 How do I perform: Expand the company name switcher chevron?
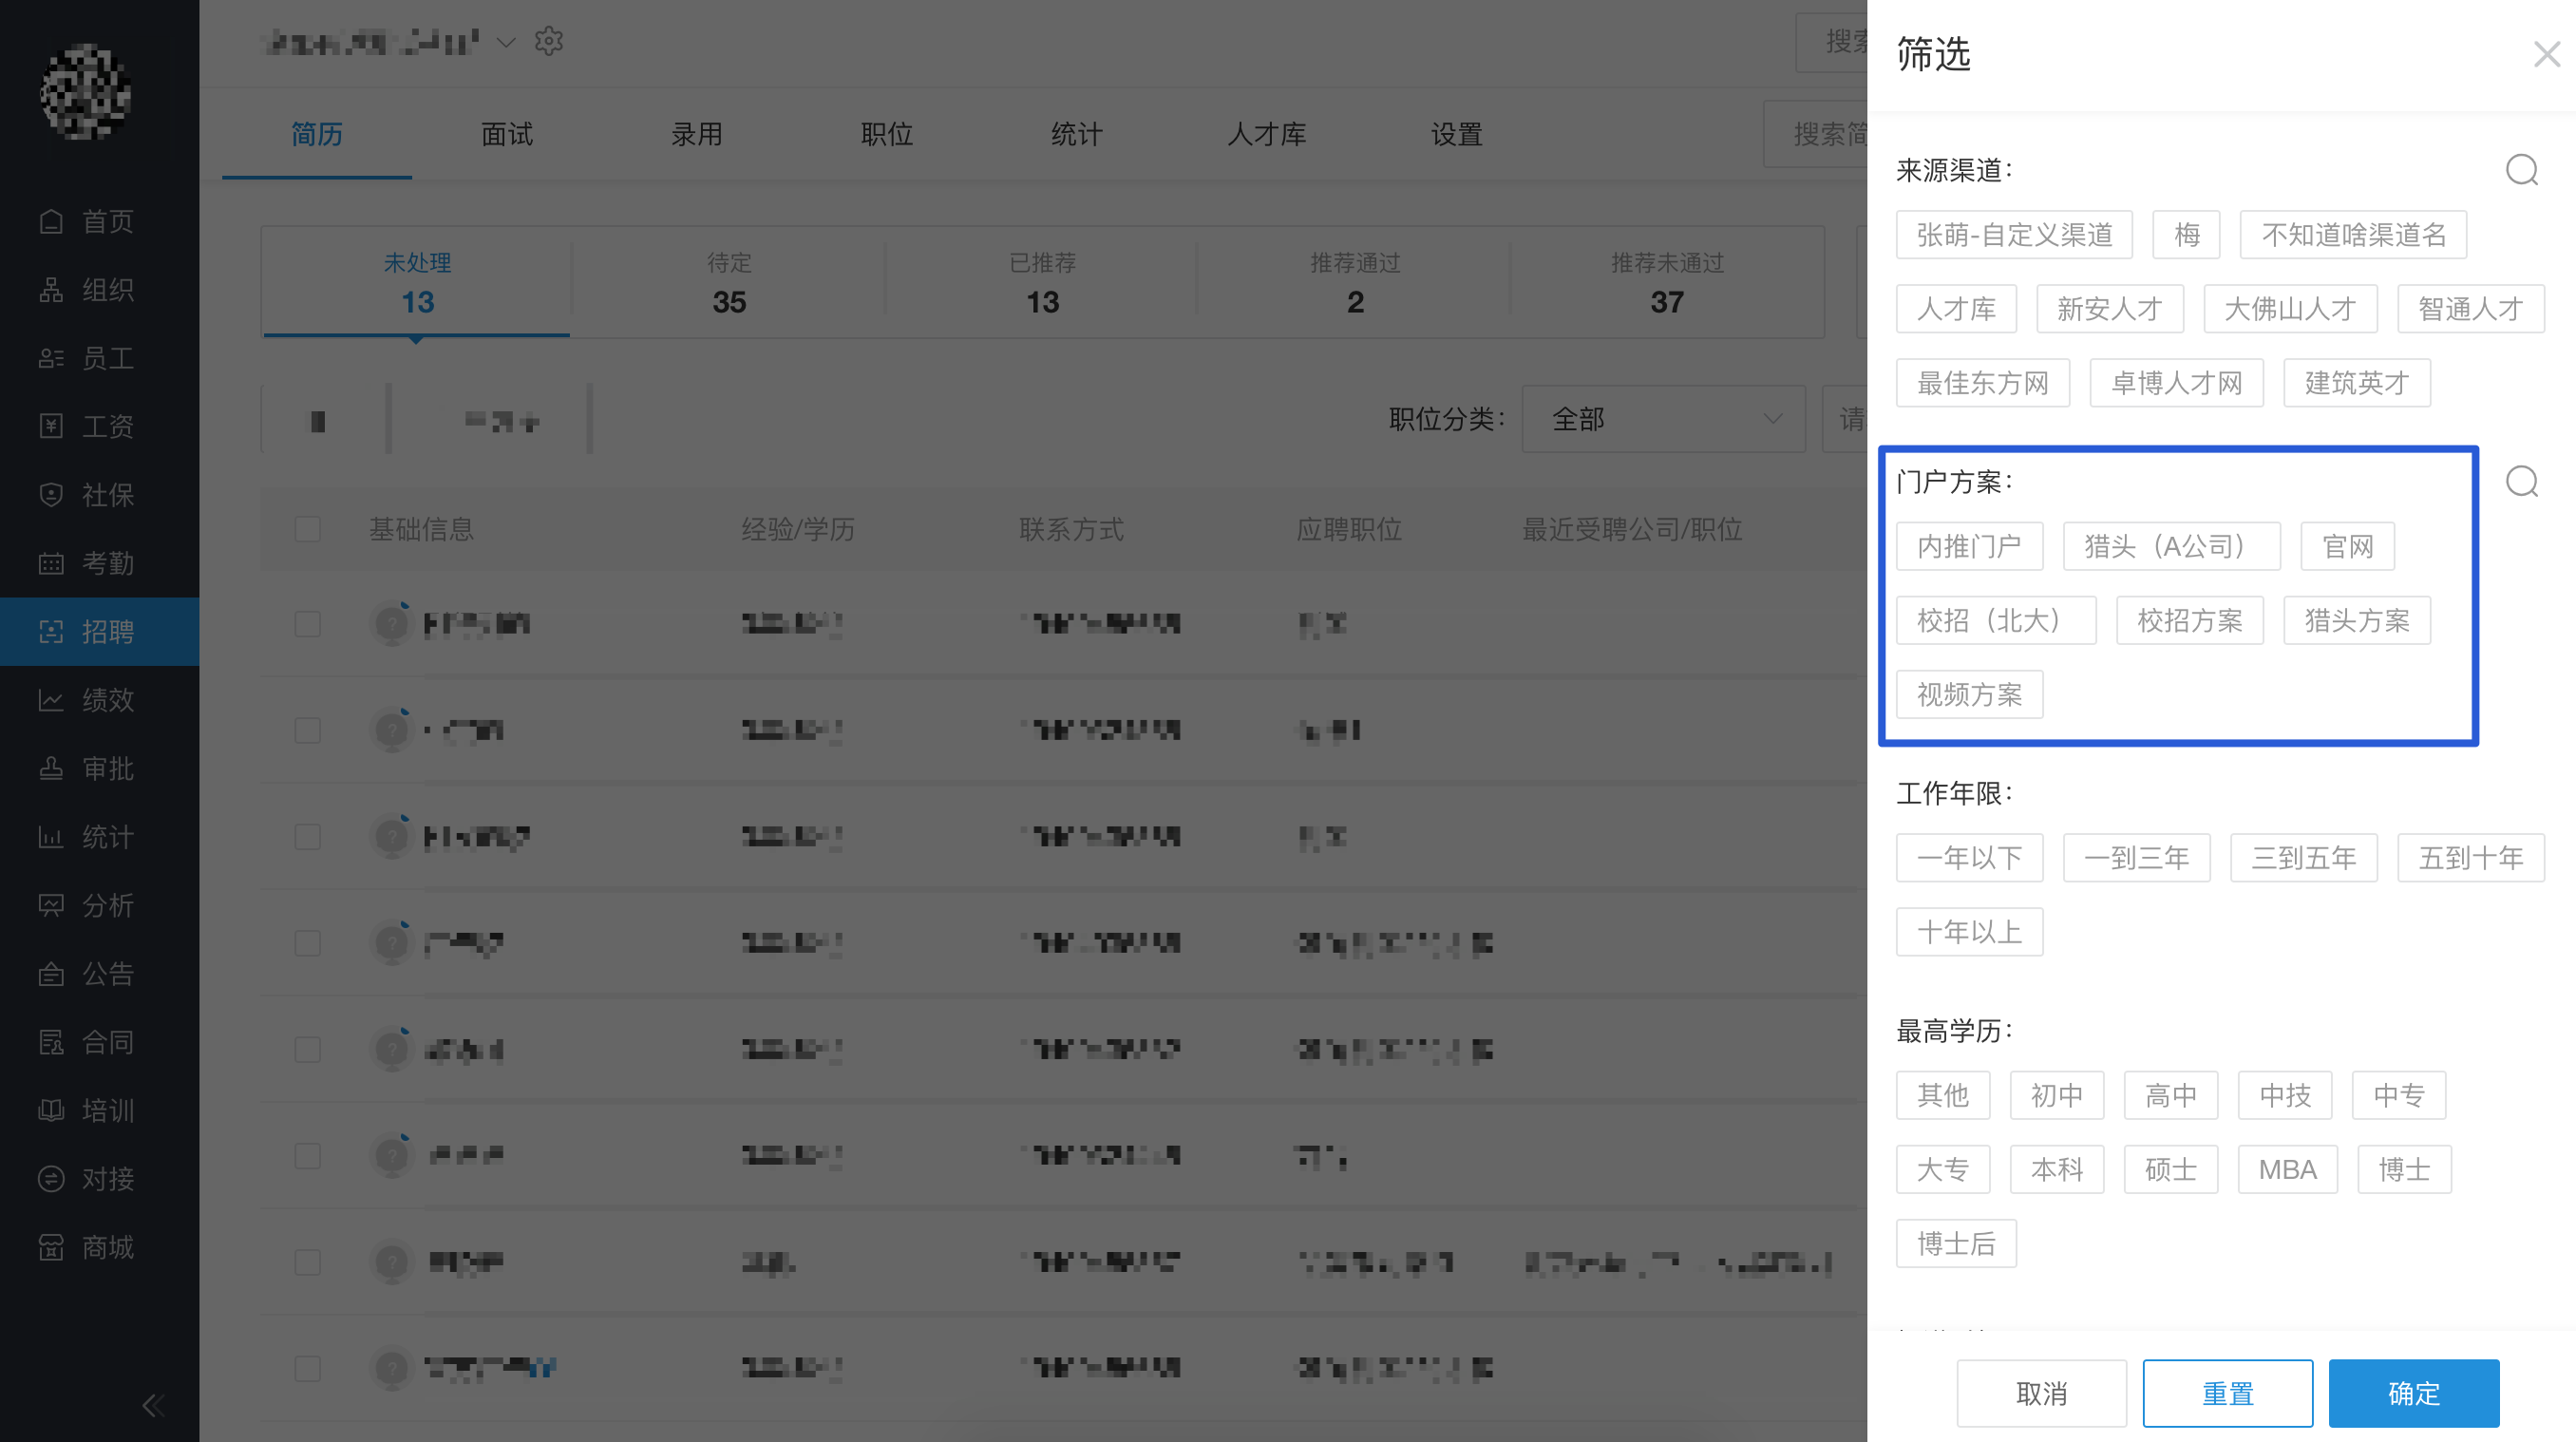point(506,42)
